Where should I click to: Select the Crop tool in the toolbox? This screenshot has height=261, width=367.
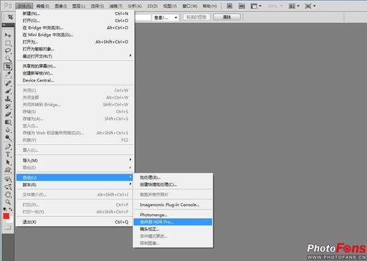coord(8,66)
